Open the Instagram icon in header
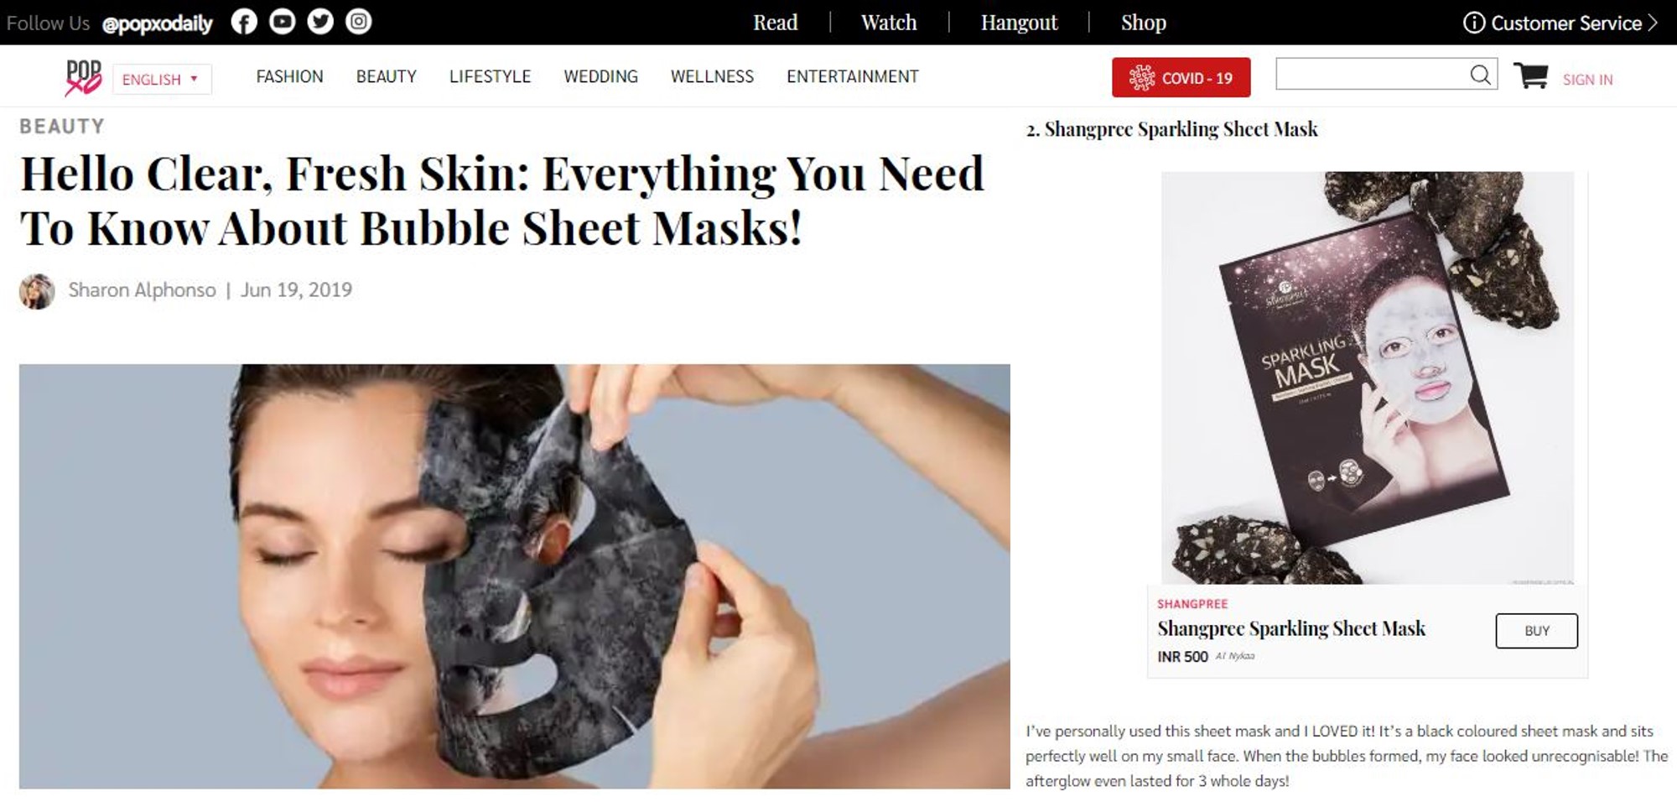The image size is (1677, 802). coord(359,22)
